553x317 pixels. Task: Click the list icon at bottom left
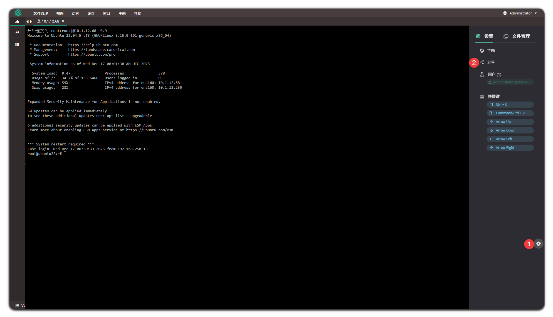coord(17,305)
